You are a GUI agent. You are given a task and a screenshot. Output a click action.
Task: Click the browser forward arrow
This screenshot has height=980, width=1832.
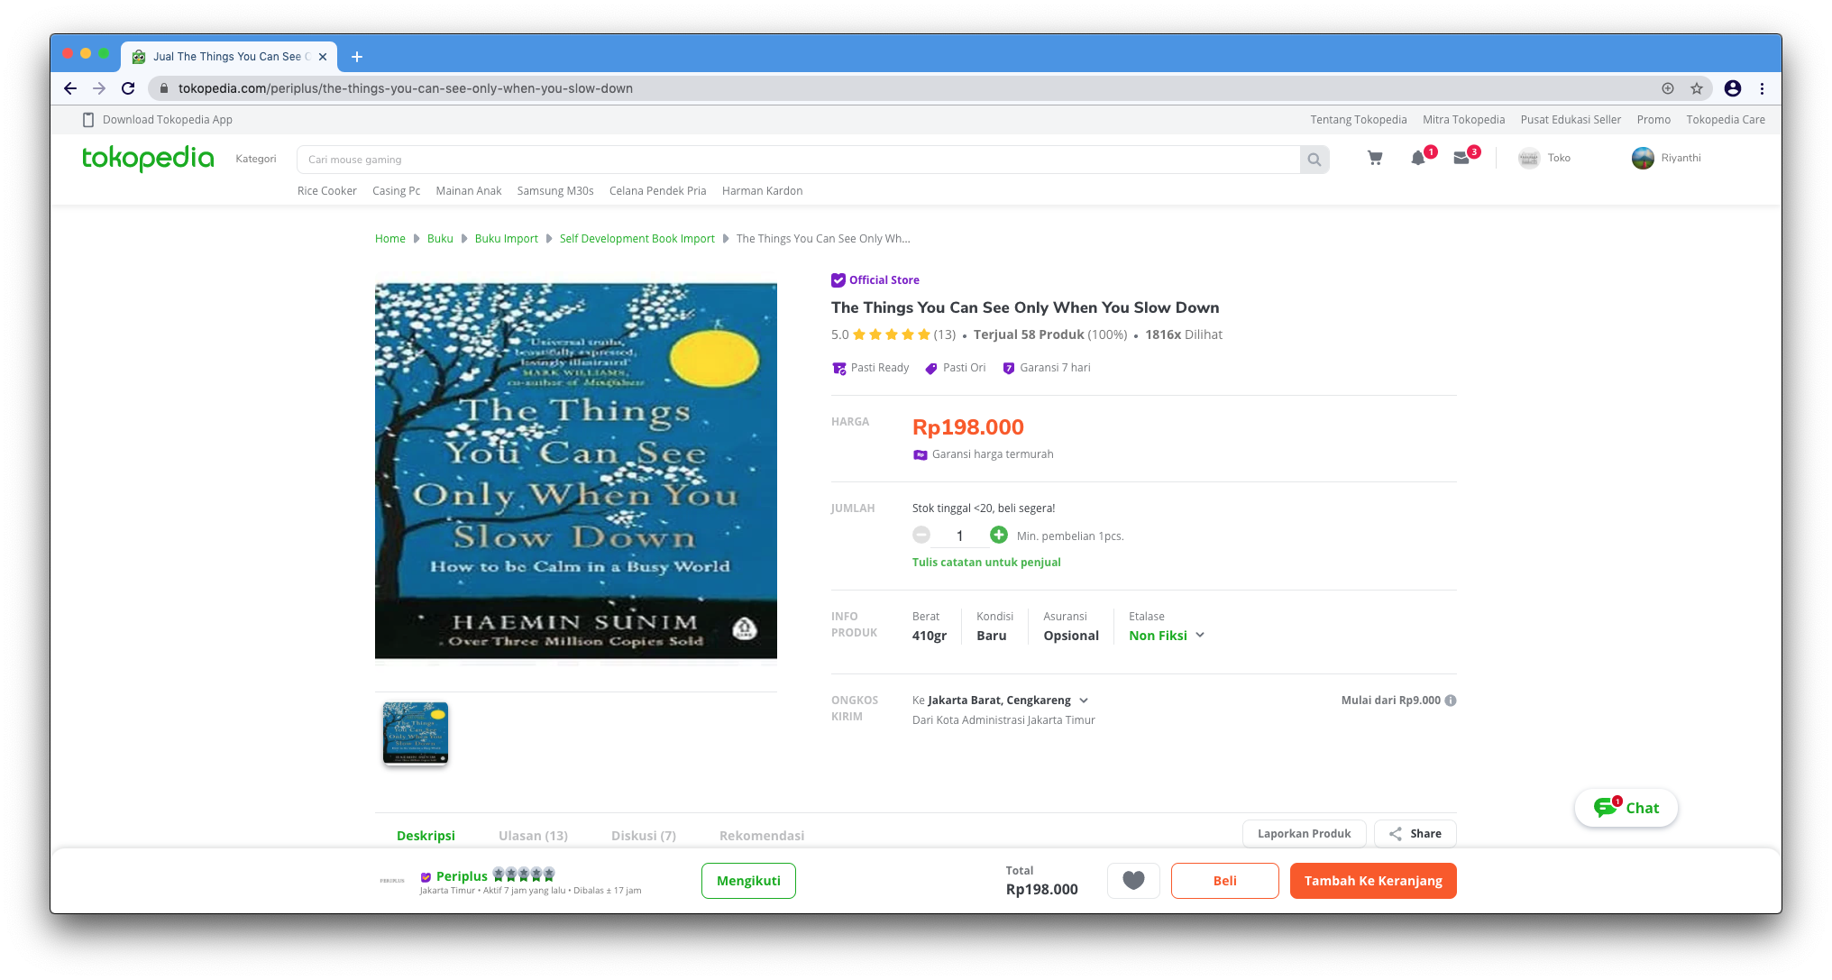point(99,88)
